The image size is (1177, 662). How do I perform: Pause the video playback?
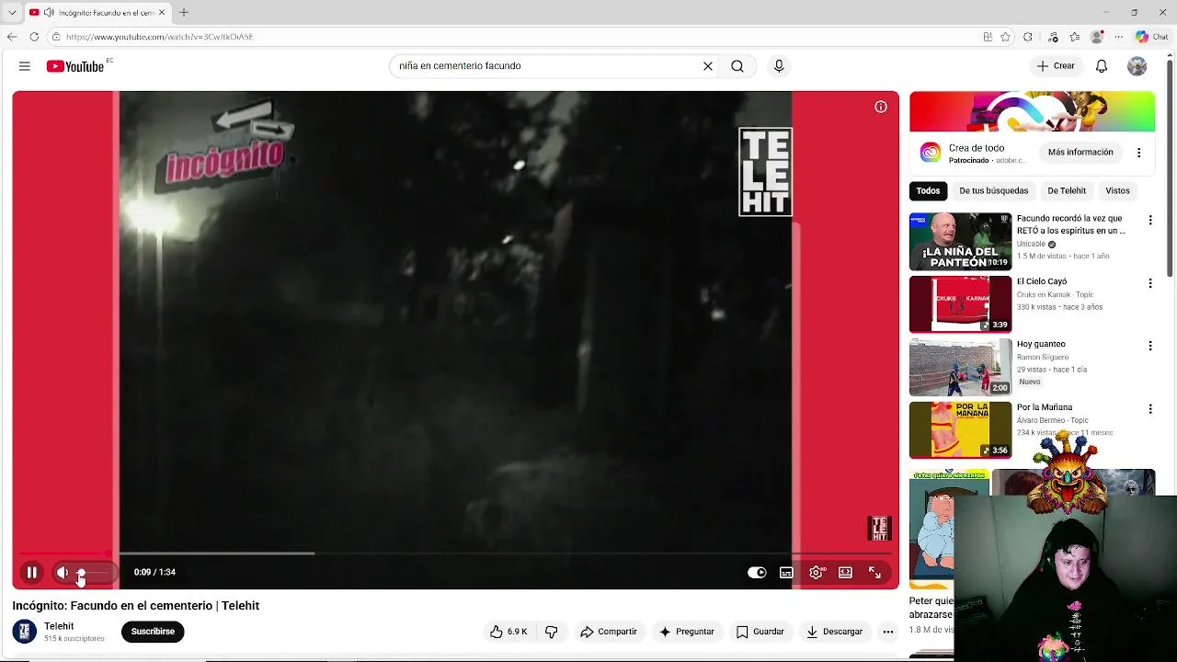click(x=31, y=572)
